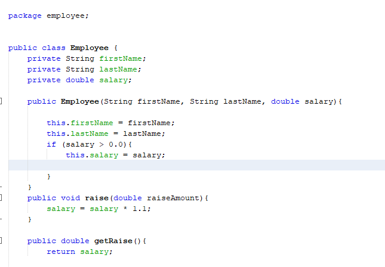Click "lastName" in the private field declaration

[x=118, y=69]
